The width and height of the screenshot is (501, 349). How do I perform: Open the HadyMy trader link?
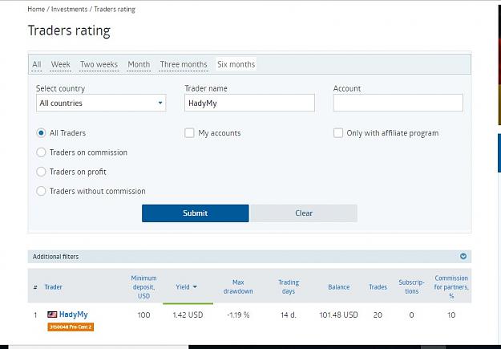coord(73,315)
